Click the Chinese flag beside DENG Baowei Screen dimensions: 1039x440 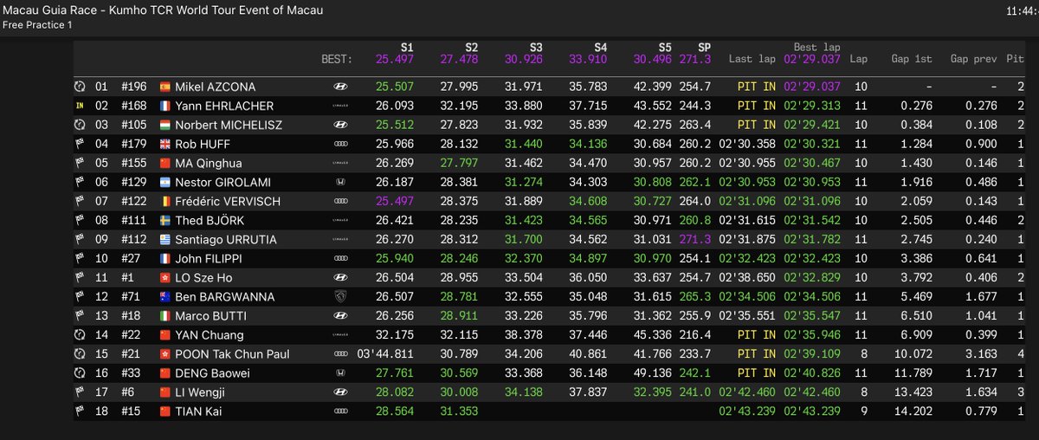tap(165, 373)
